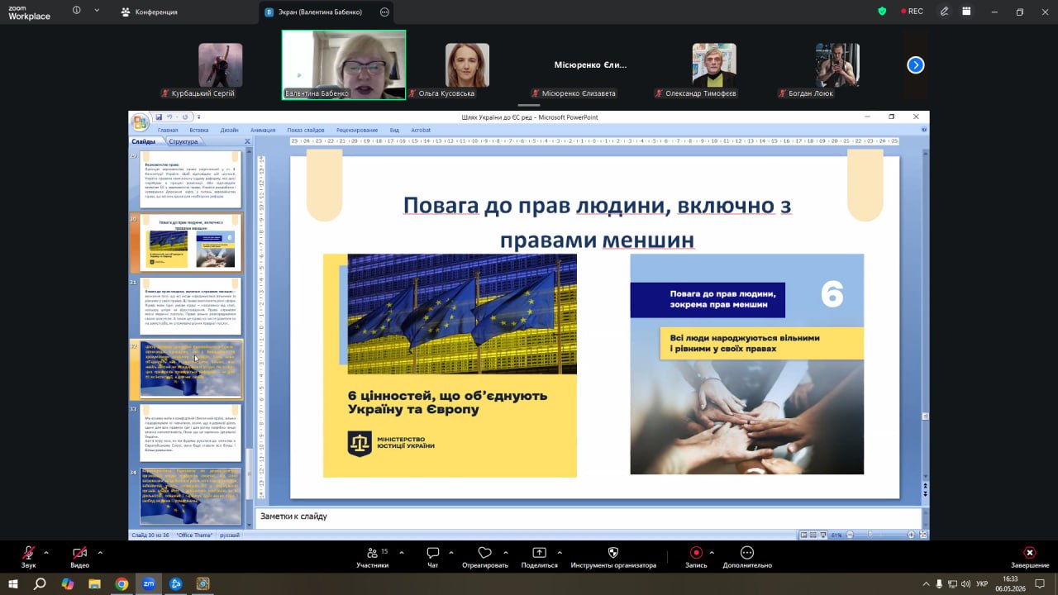Expand the arrow next to Видео
The image size is (1058, 595).
tap(100, 552)
